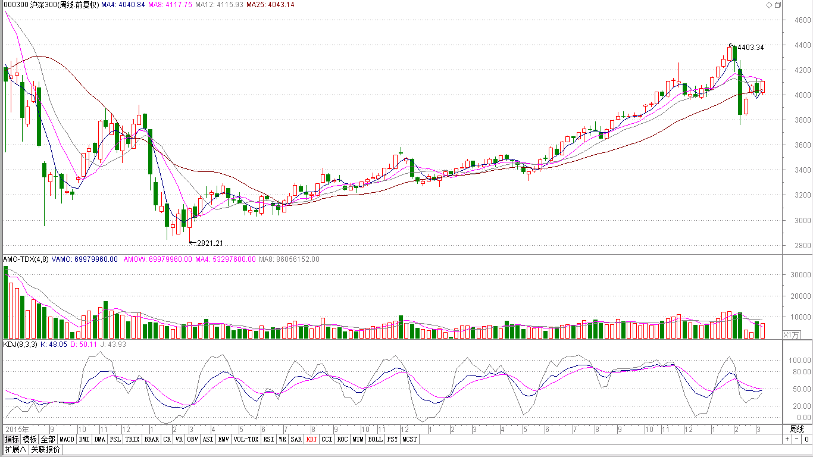
Task: Click the KDJ(8,3,3) indicator label
Action: (21, 345)
